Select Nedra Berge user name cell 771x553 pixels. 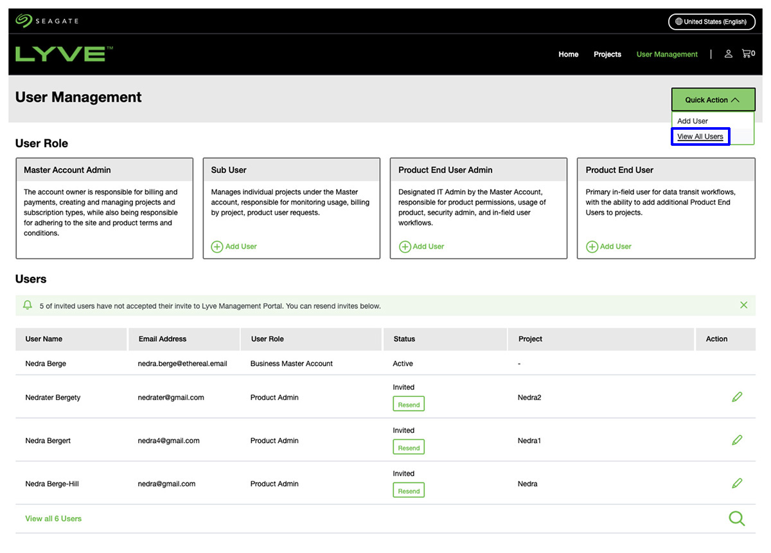point(46,364)
